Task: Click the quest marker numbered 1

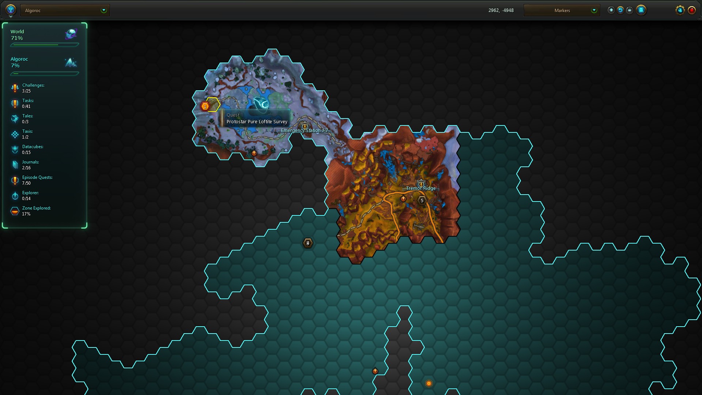Action: [205, 106]
